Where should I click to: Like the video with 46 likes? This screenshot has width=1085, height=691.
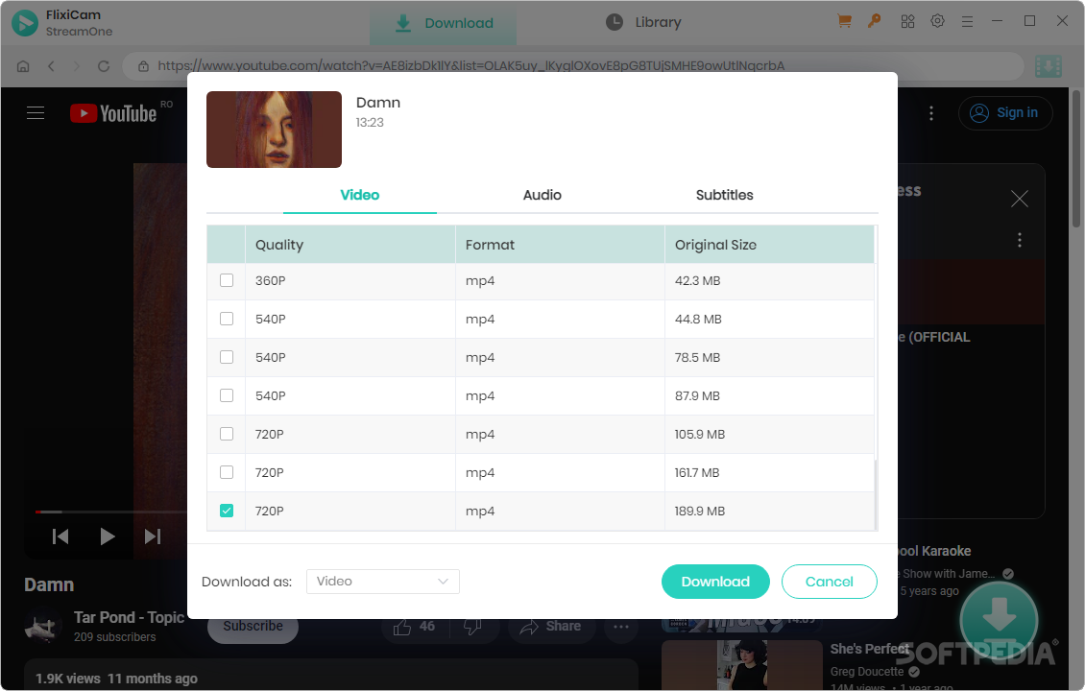[415, 626]
